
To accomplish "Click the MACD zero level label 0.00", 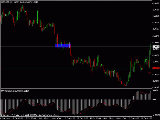I will [154, 99].
